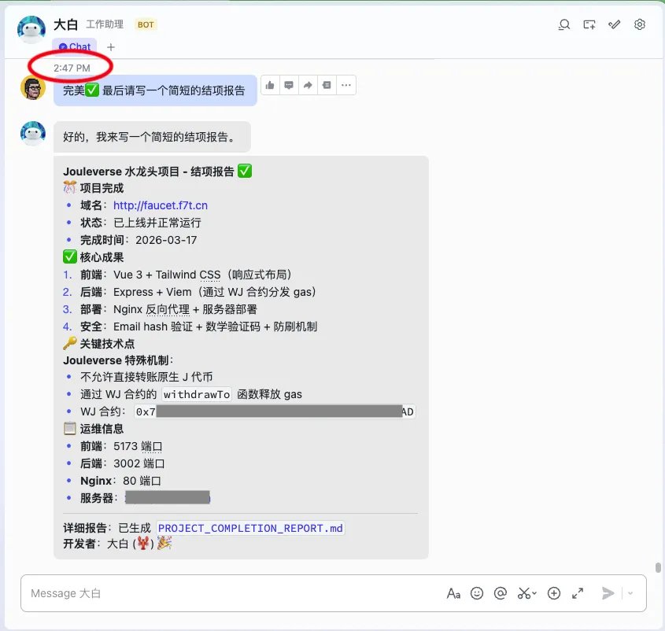665x631 pixels.
Task: Open more message actions ellipsis
Action: [x=346, y=85]
